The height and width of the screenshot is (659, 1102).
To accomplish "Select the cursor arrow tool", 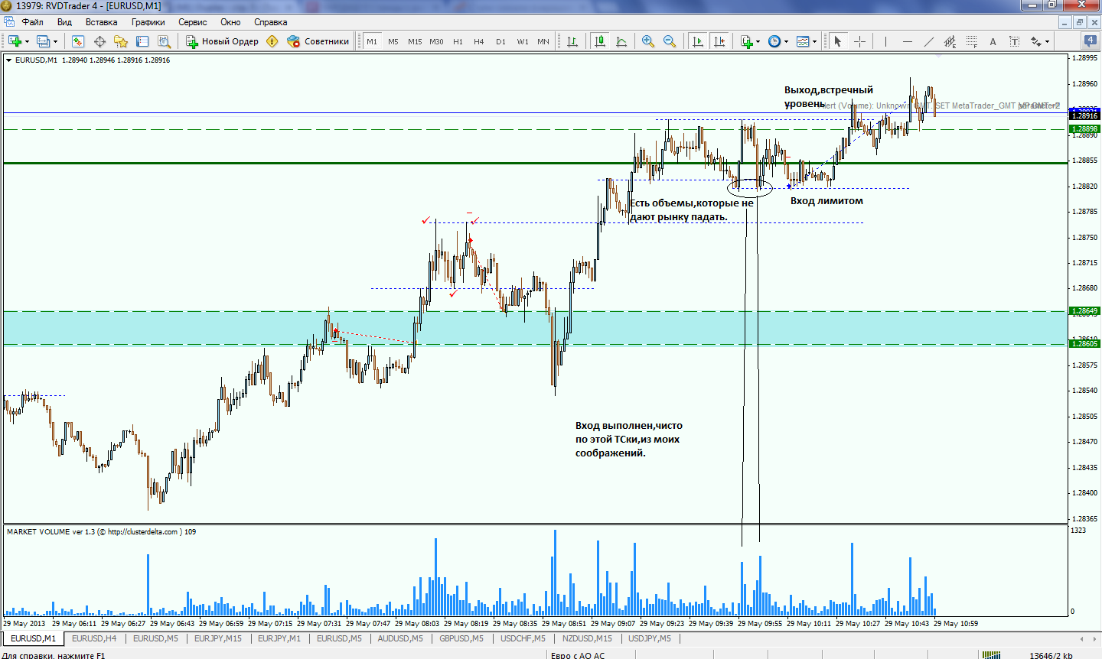I will 838,41.
